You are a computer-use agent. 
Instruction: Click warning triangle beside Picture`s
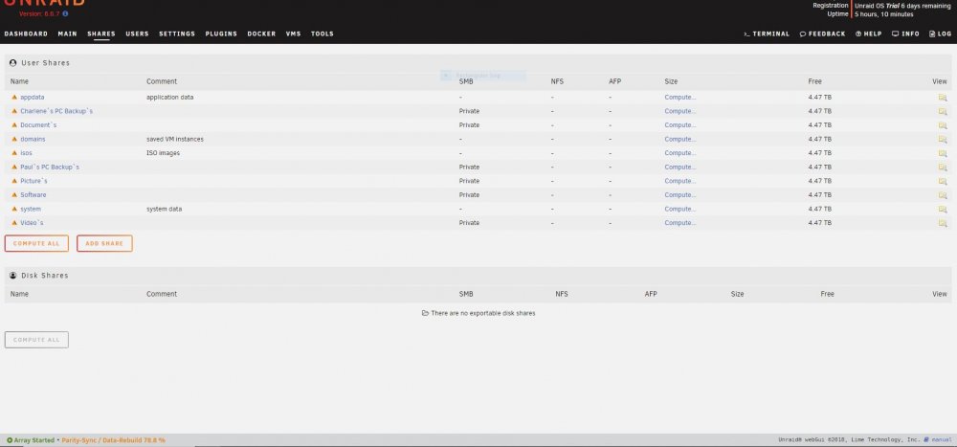[x=14, y=181]
